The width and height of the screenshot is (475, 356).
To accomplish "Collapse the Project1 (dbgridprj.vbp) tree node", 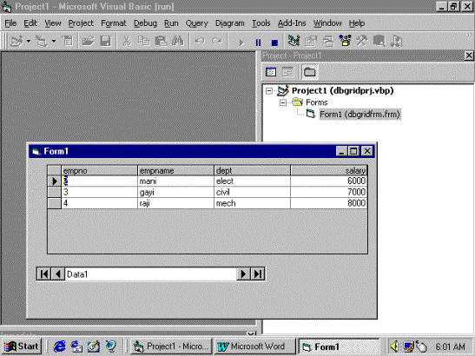I will pos(269,90).
